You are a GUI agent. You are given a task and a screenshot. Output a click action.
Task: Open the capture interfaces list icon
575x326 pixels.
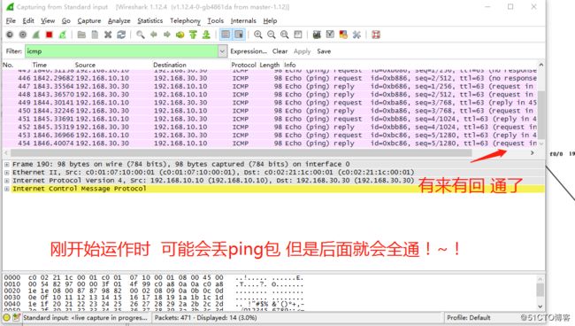point(10,35)
